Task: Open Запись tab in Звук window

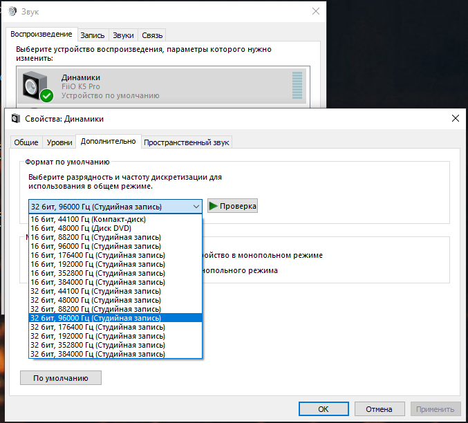Action: 93,35
